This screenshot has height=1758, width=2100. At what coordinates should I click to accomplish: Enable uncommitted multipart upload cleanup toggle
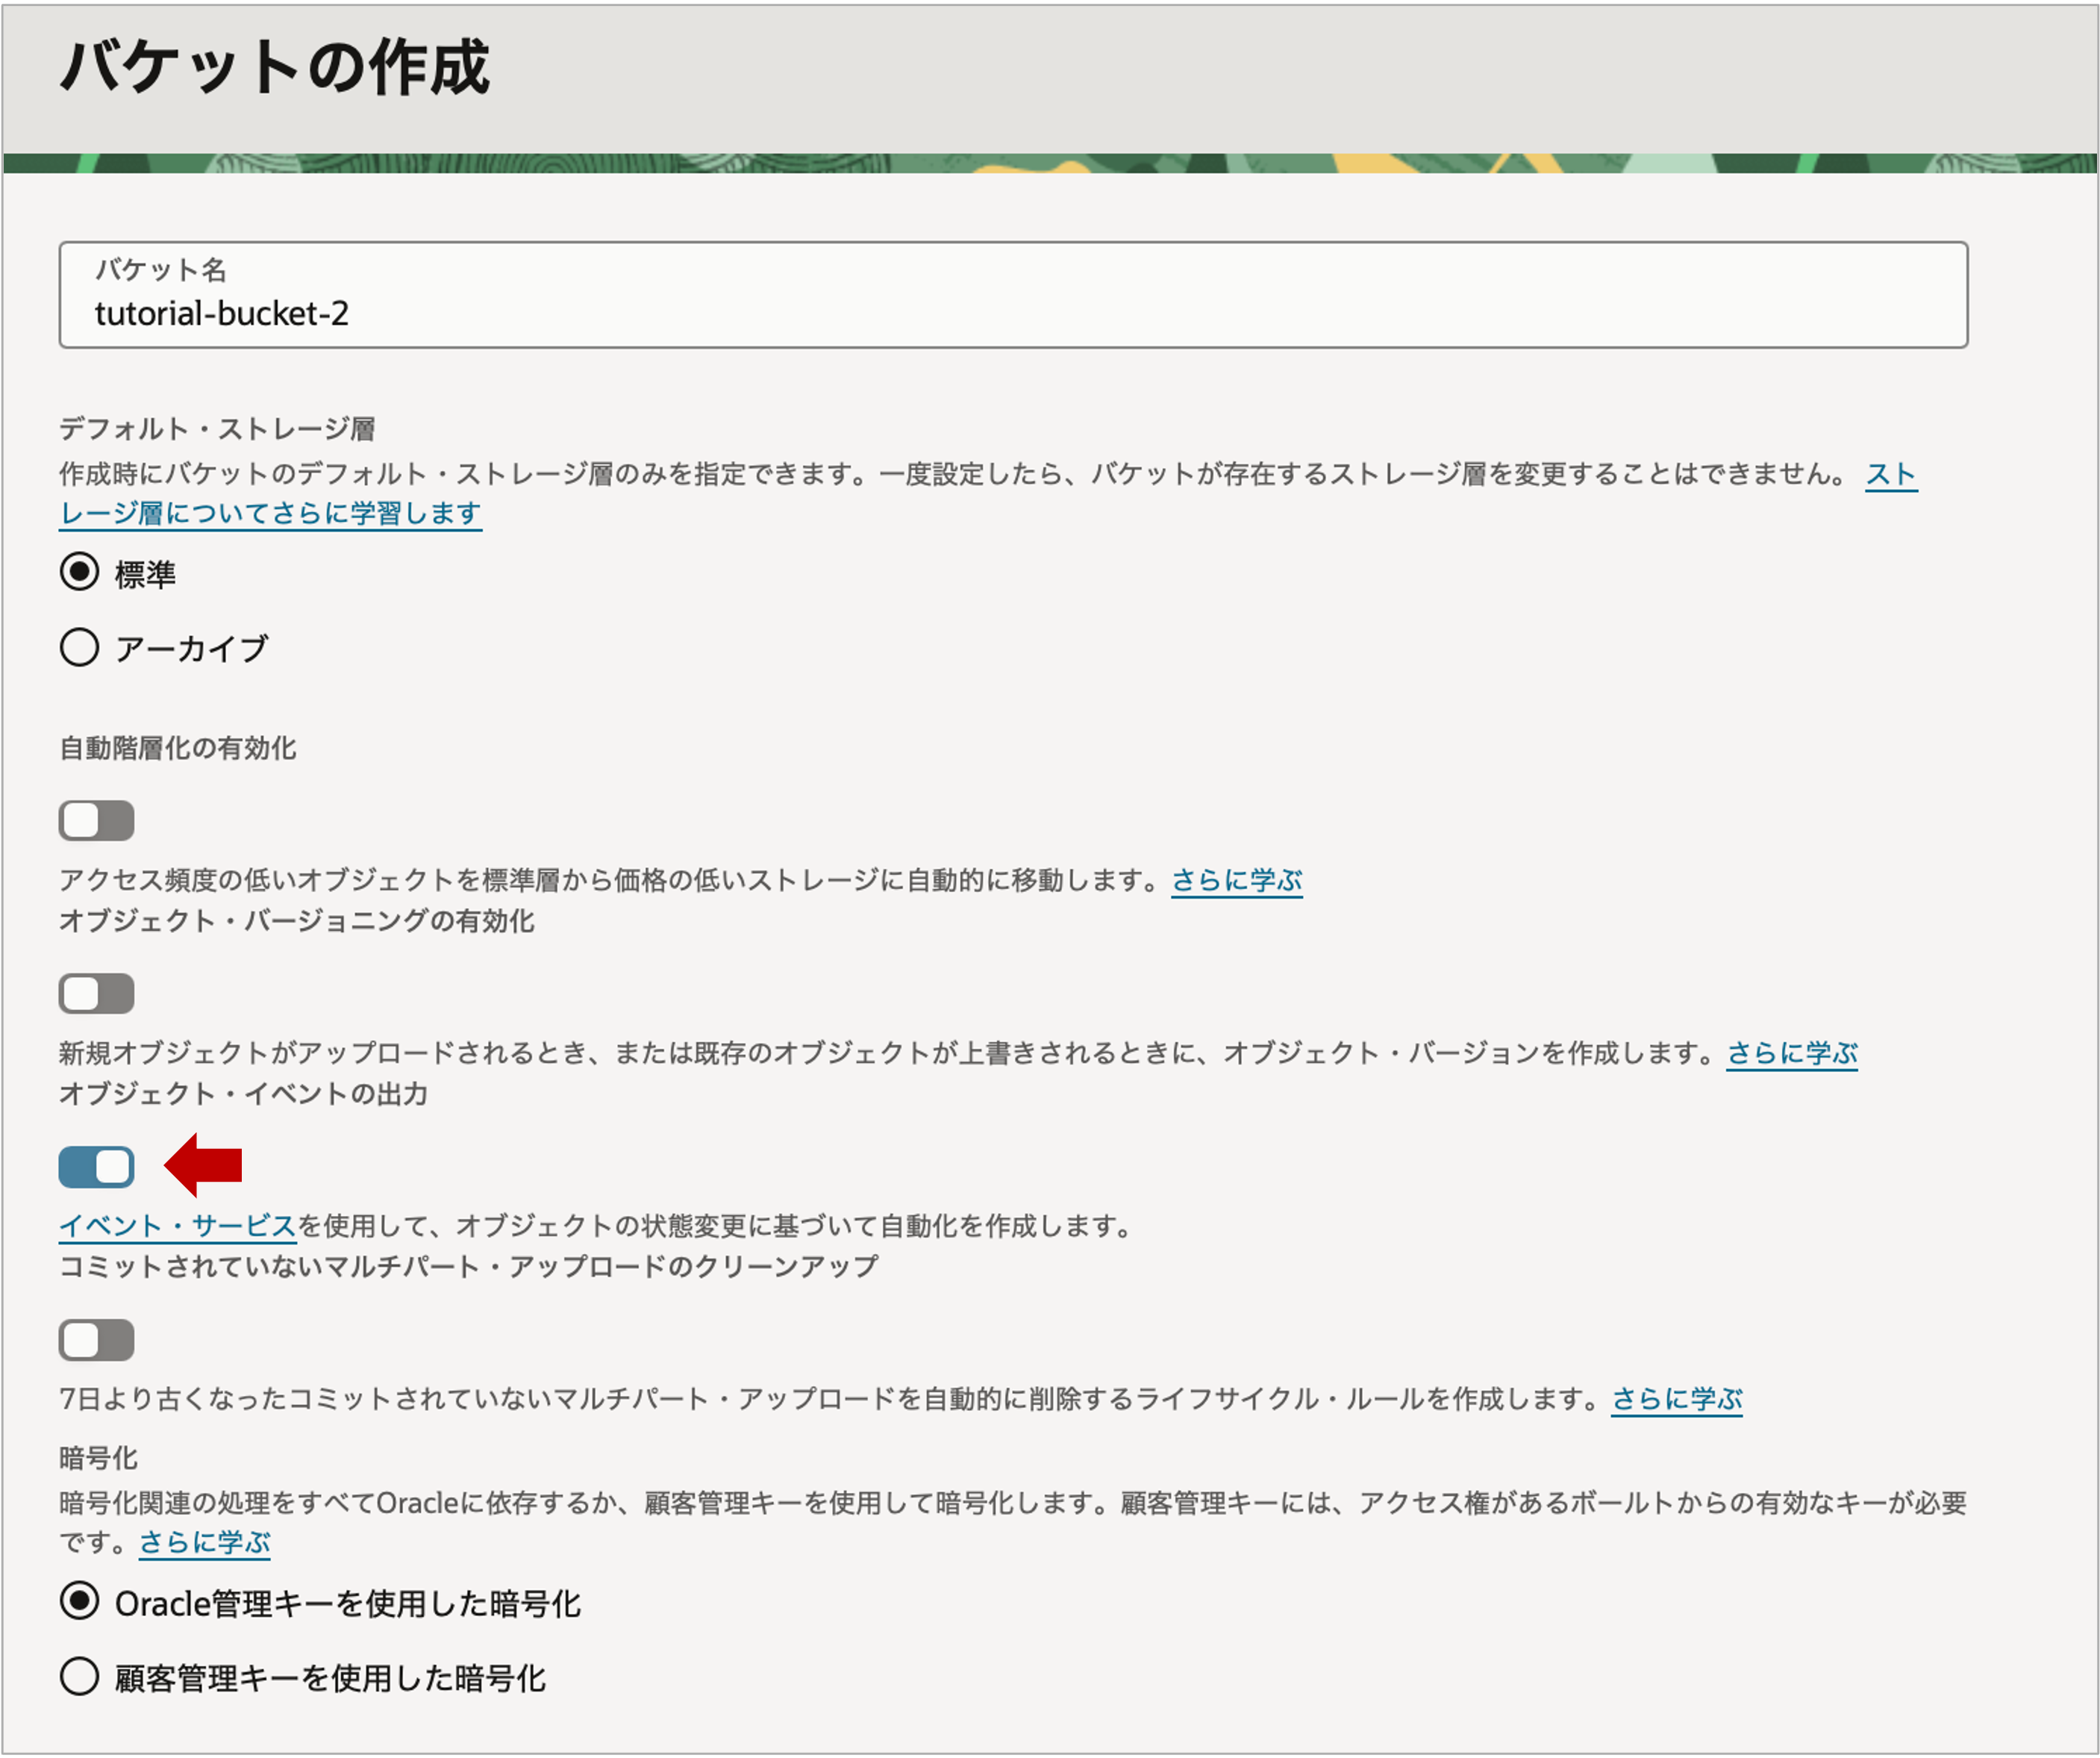96,1340
